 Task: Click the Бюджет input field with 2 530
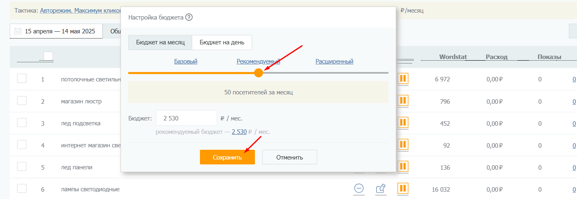pos(186,118)
